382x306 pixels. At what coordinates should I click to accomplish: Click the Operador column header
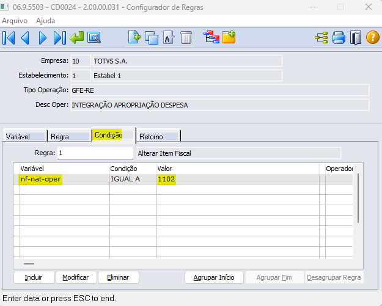[x=339, y=169]
